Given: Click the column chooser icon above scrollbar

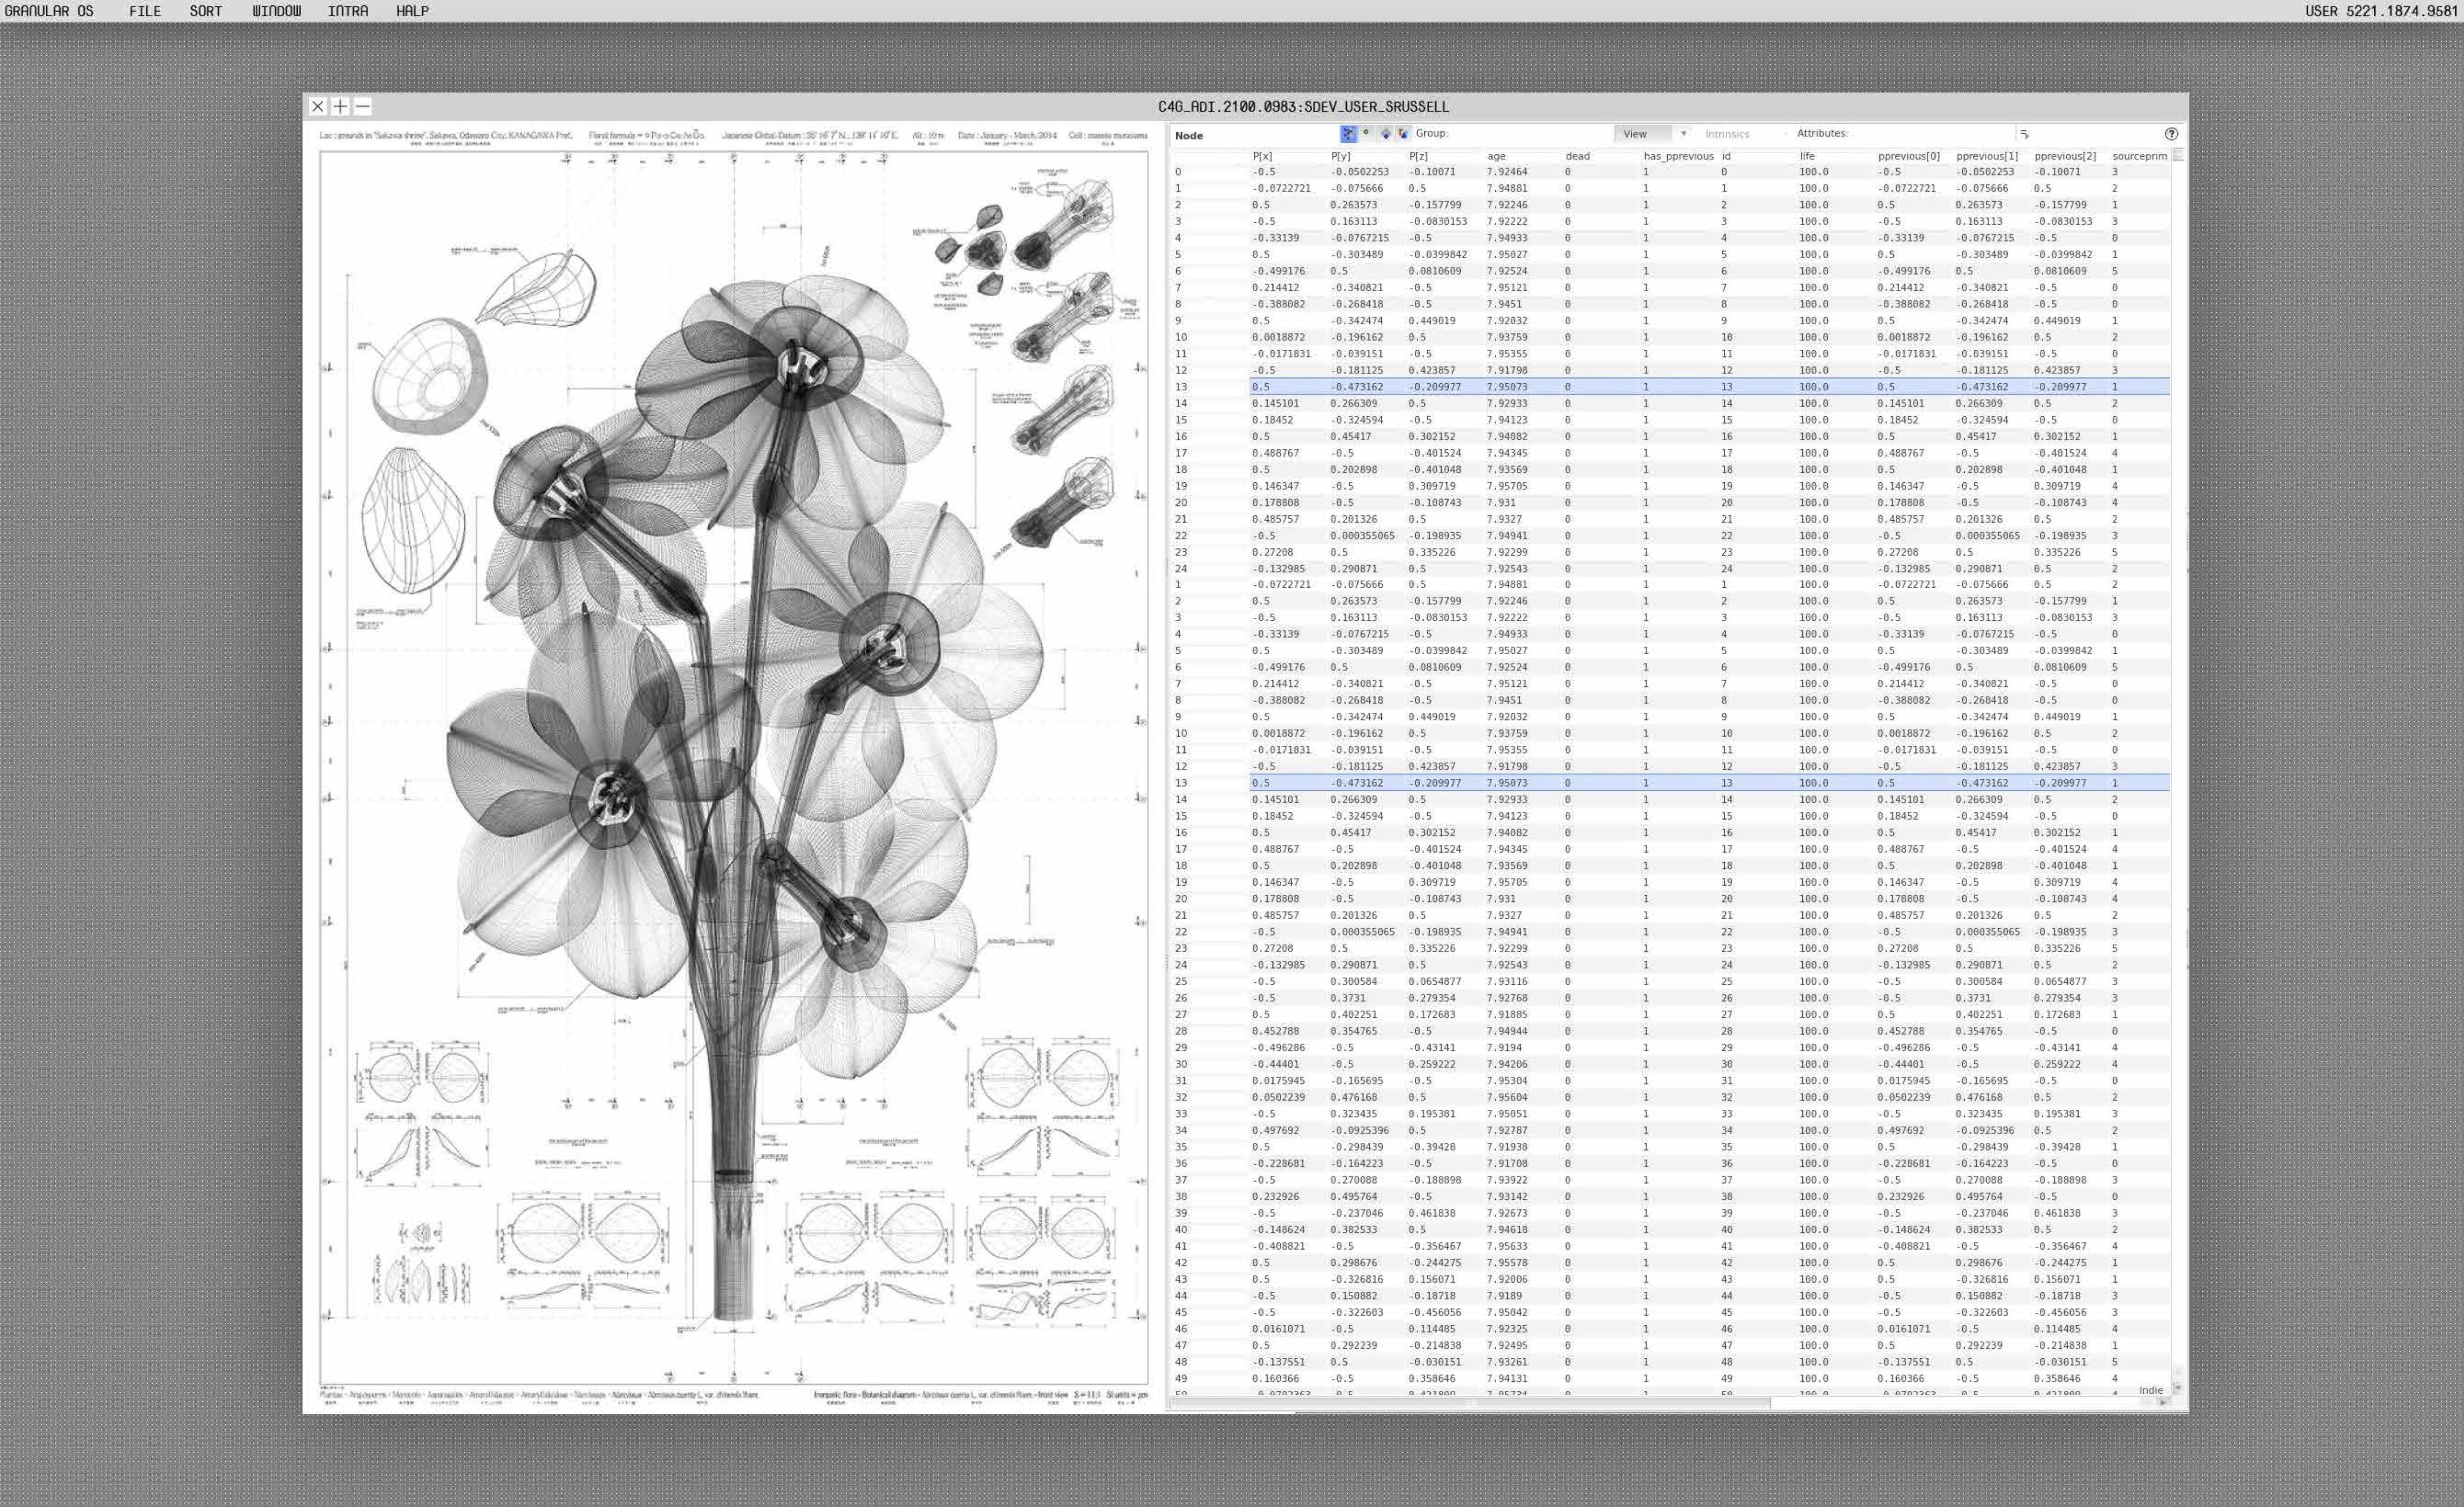Looking at the screenshot, I should point(2178,155).
